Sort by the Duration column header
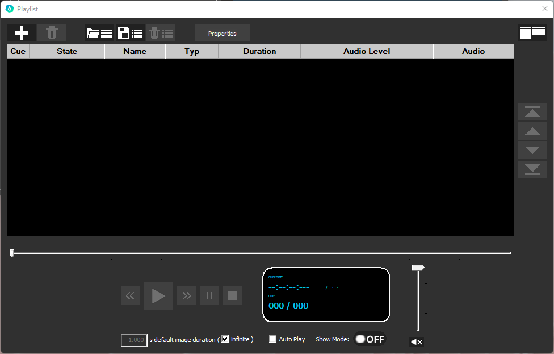Image resolution: width=554 pixels, height=354 pixels. [259, 51]
